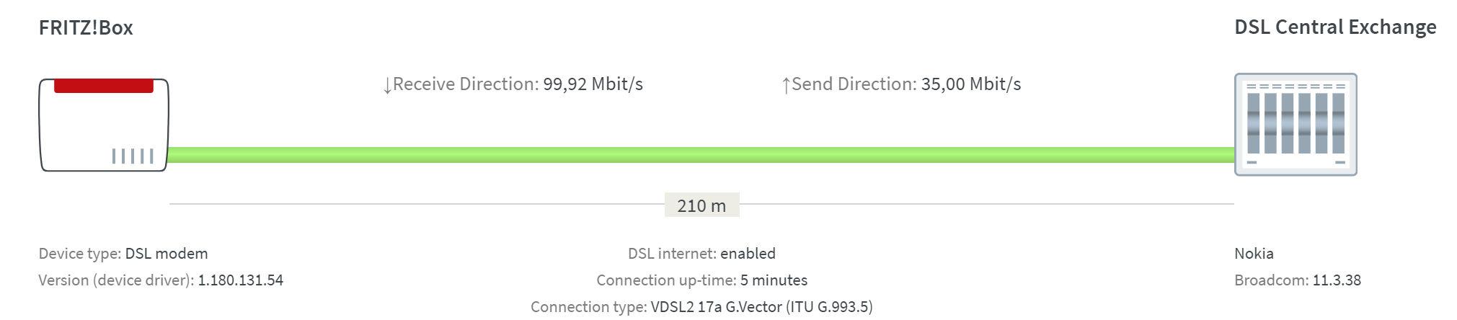1457x320 pixels.
Task: Click the red stripe on the FRITZ!Box
Action: coord(104,86)
